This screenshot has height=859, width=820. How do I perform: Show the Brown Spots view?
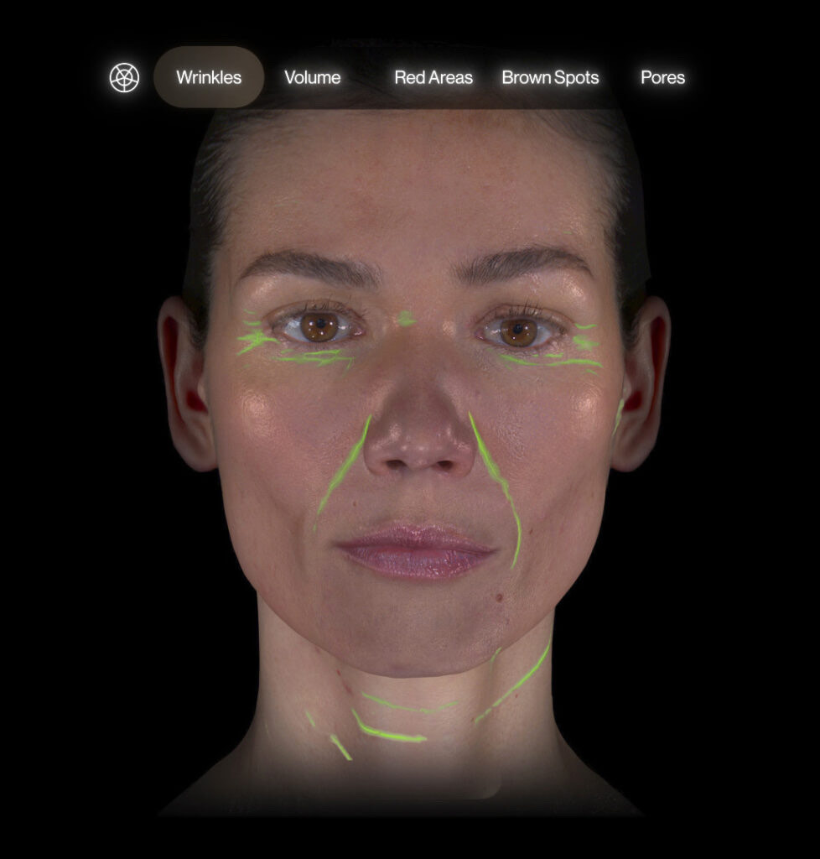[550, 78]
